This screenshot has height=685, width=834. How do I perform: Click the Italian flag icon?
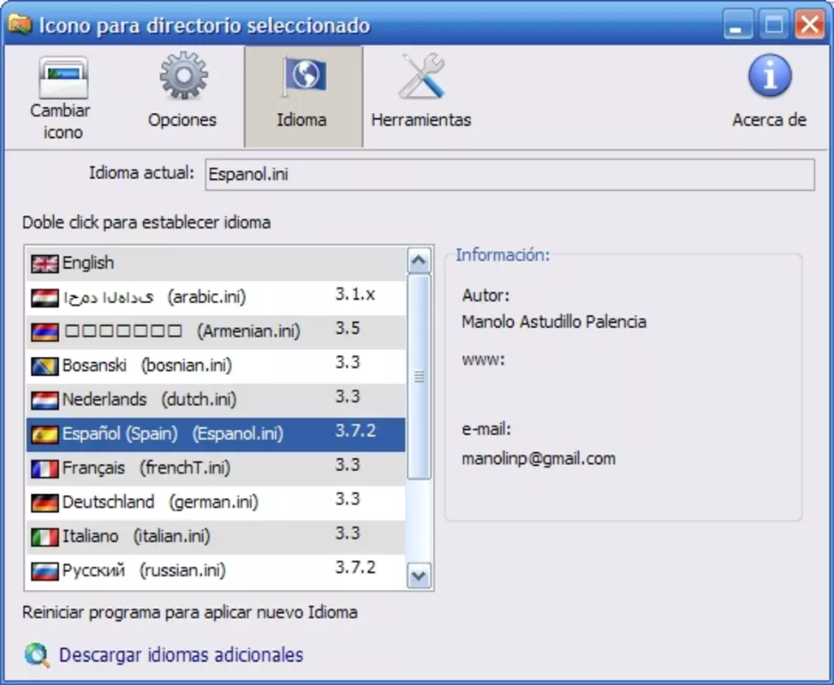[x=45, y=537]
